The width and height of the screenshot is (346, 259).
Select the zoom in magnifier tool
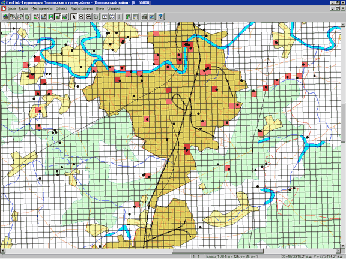tap(89, 17)
